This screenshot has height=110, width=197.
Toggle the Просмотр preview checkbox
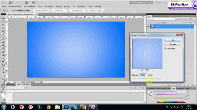point(165,49)
